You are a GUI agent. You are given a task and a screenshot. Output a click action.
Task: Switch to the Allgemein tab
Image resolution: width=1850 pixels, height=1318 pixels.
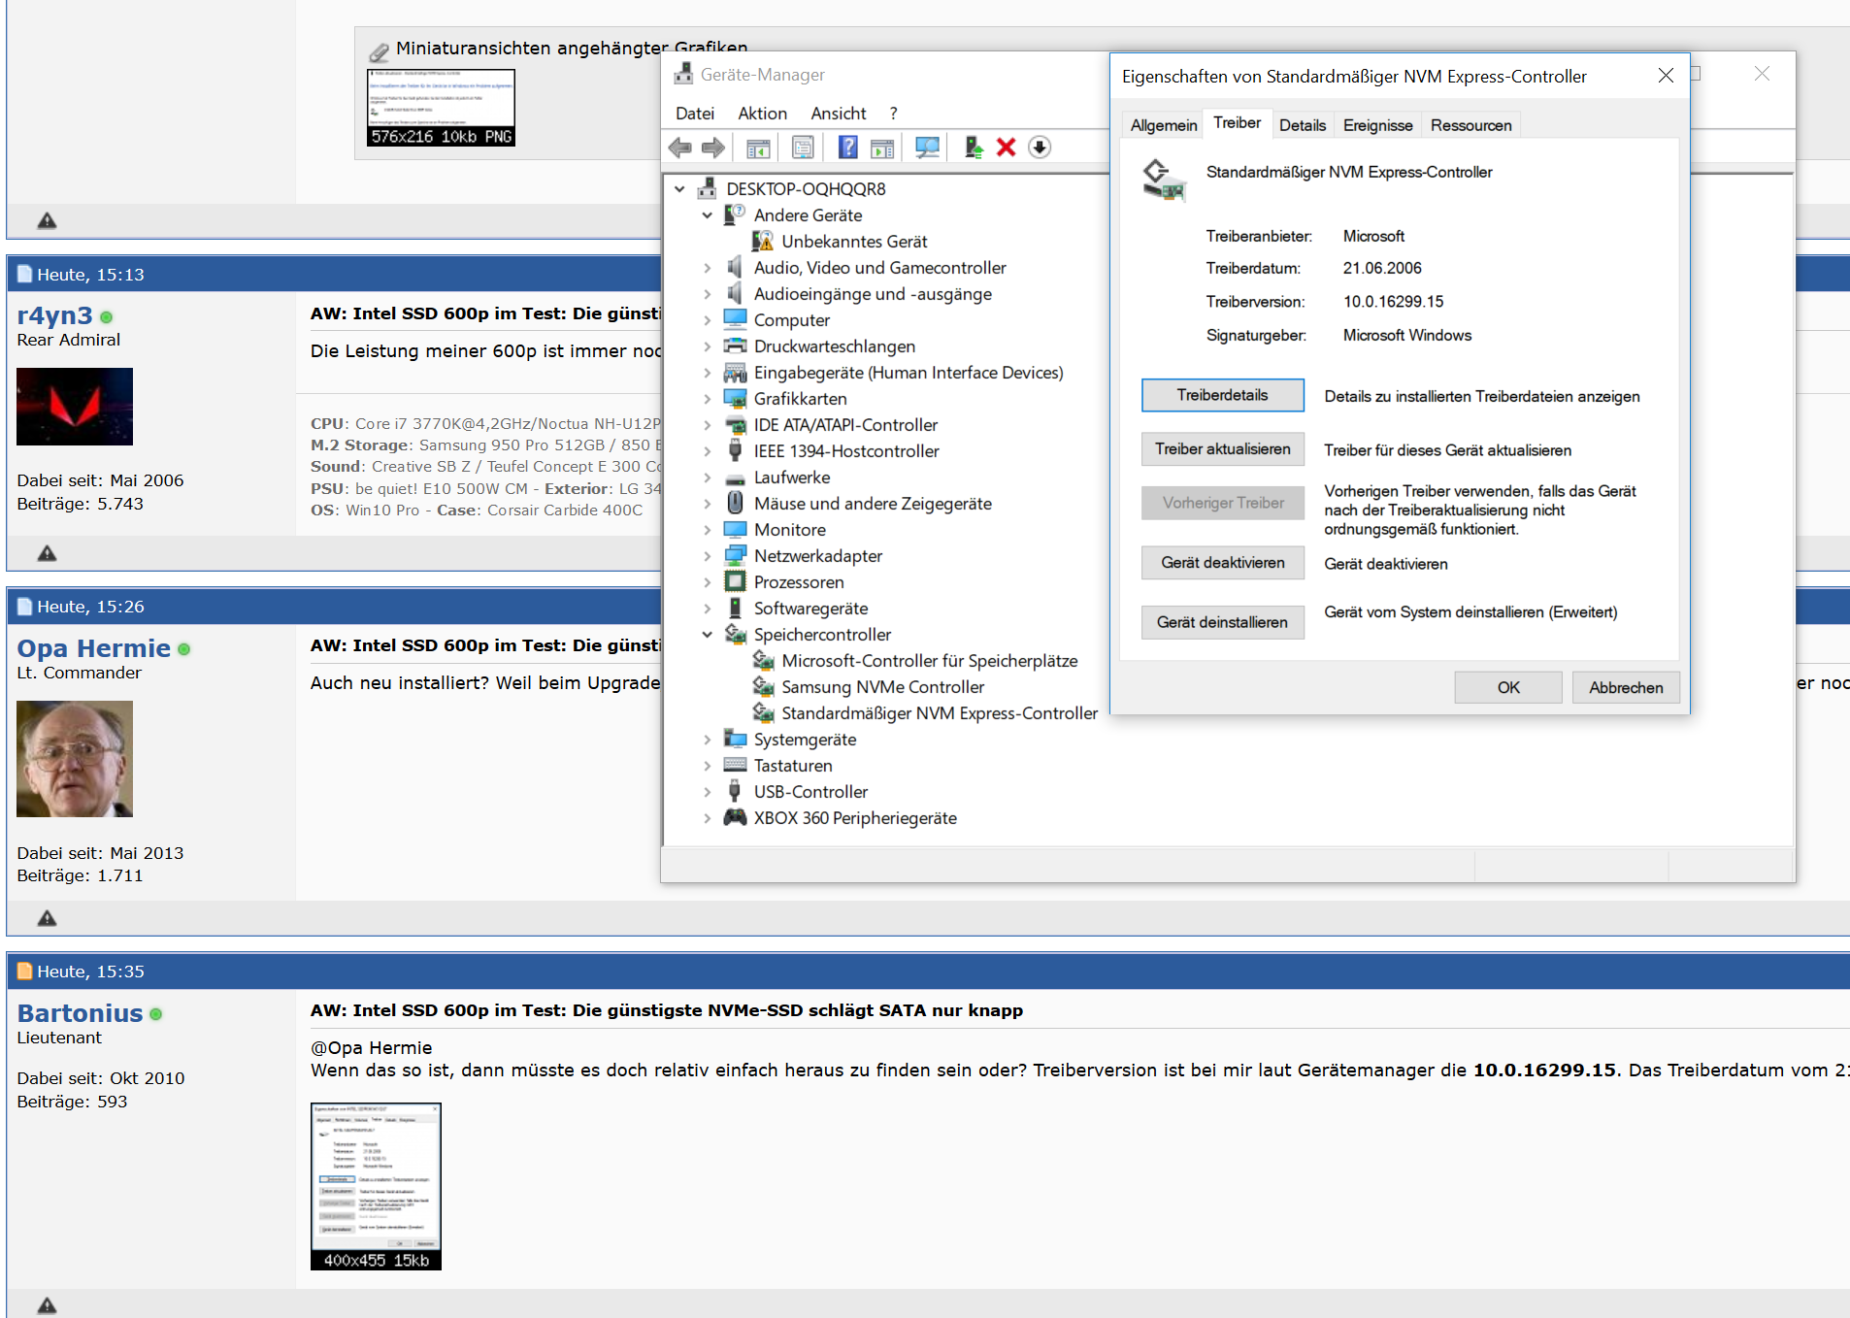1163,125
